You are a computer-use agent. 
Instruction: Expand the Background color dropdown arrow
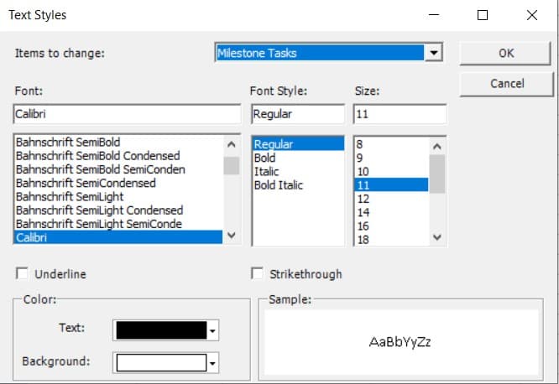tap(212, 363)
